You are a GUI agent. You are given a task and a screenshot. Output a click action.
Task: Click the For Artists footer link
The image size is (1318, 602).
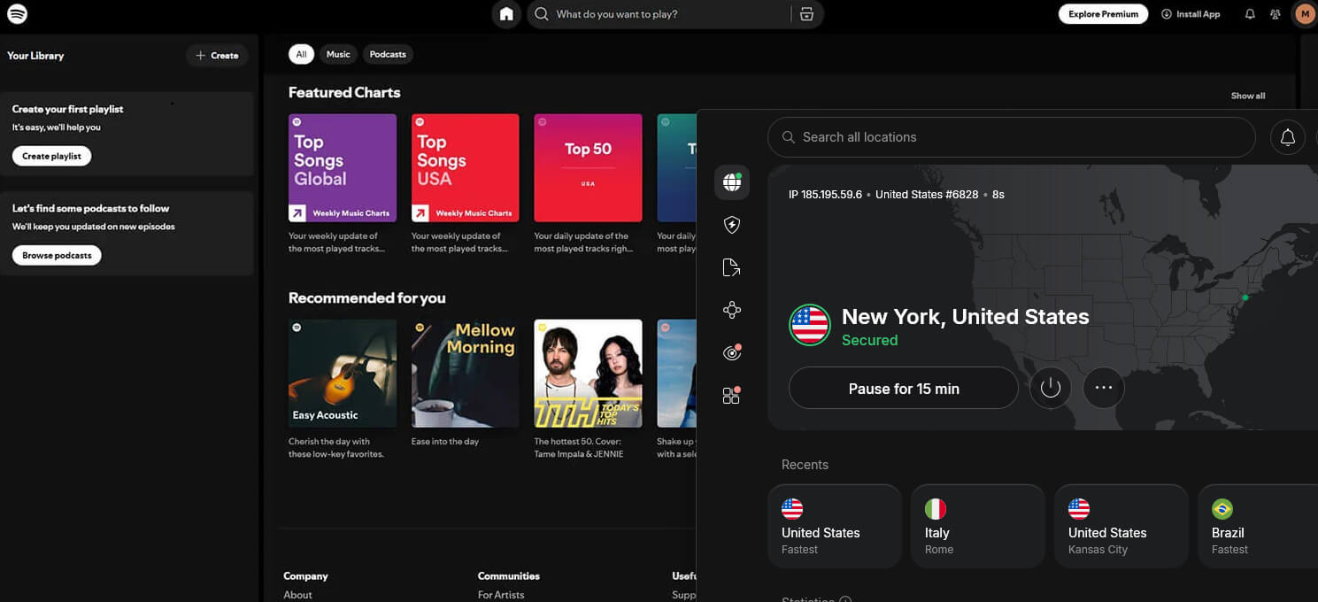click(501, 595)
